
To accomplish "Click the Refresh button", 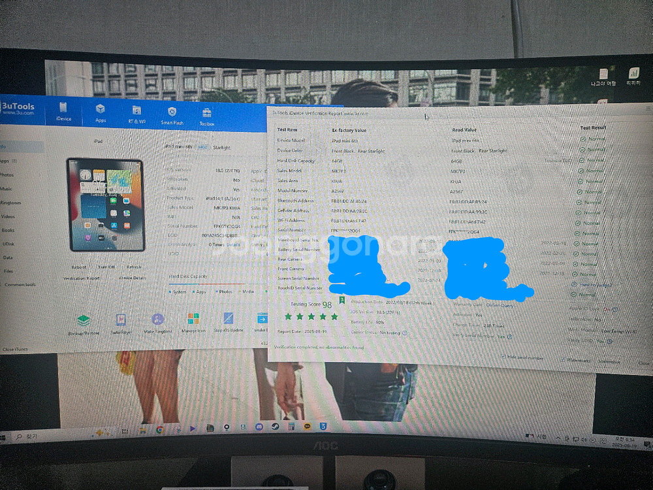I will 134,267.
